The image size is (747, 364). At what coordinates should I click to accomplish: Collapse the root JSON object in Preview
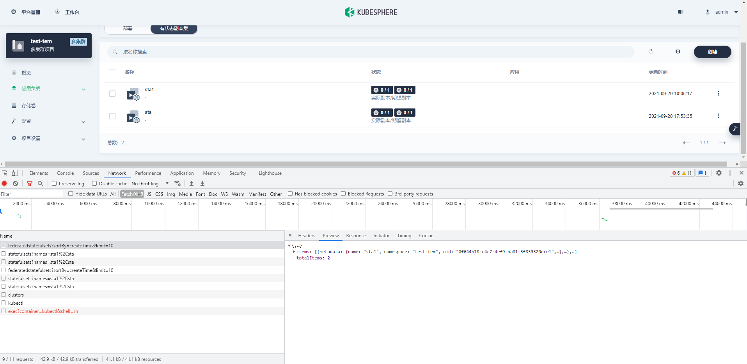coord(289,245)
